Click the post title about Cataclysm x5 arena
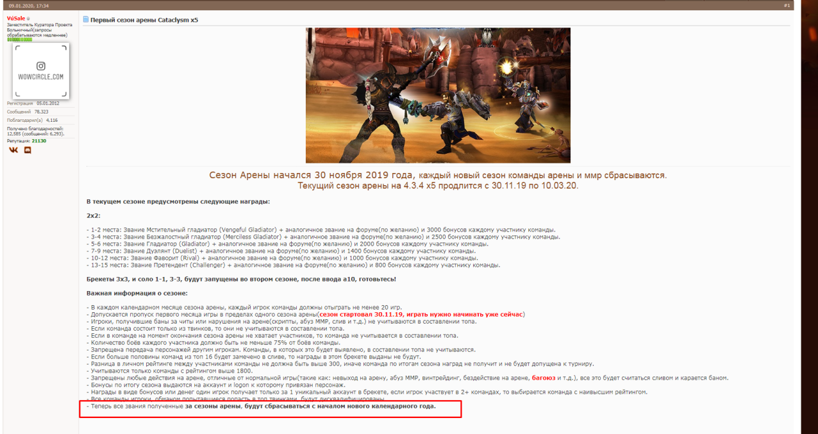Viewport: 818px width, 434px height. coord(144,20)
